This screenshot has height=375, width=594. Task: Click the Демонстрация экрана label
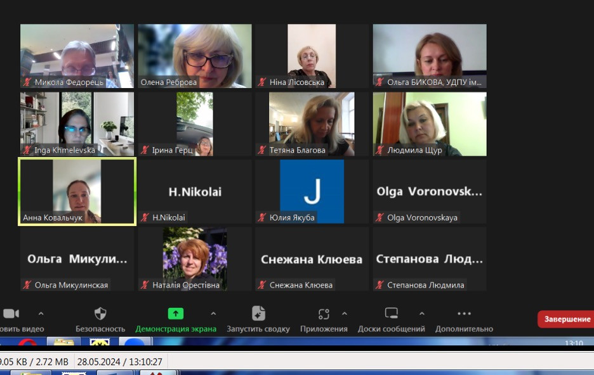(176, 329)
